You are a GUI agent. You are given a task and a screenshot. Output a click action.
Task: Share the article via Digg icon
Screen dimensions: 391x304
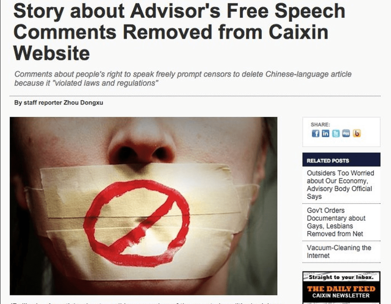click(x=346, y=133)
